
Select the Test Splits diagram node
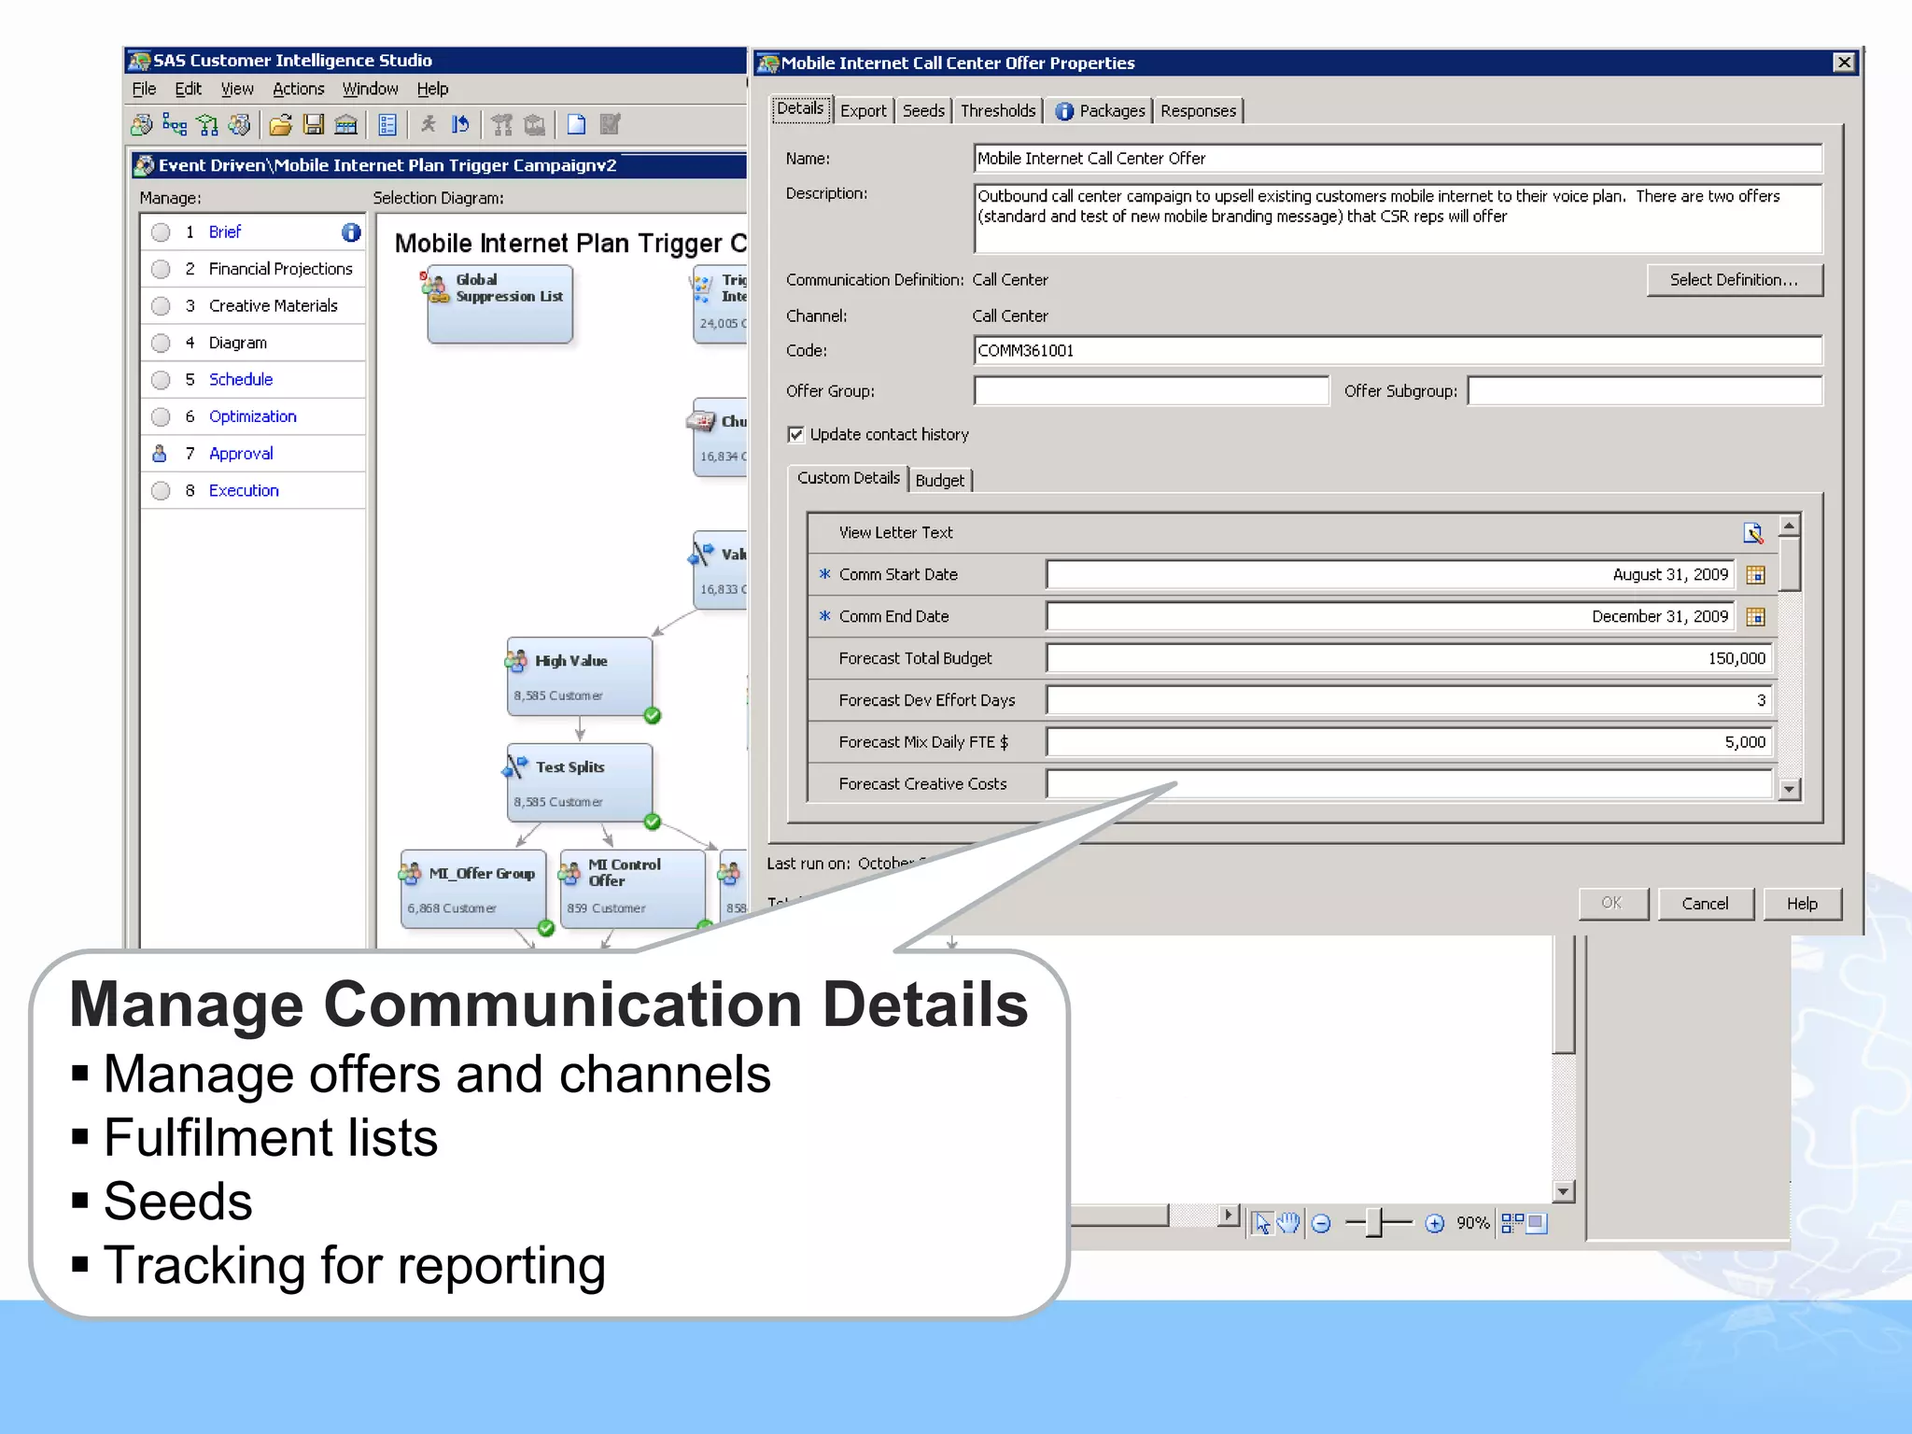(579, 782)
